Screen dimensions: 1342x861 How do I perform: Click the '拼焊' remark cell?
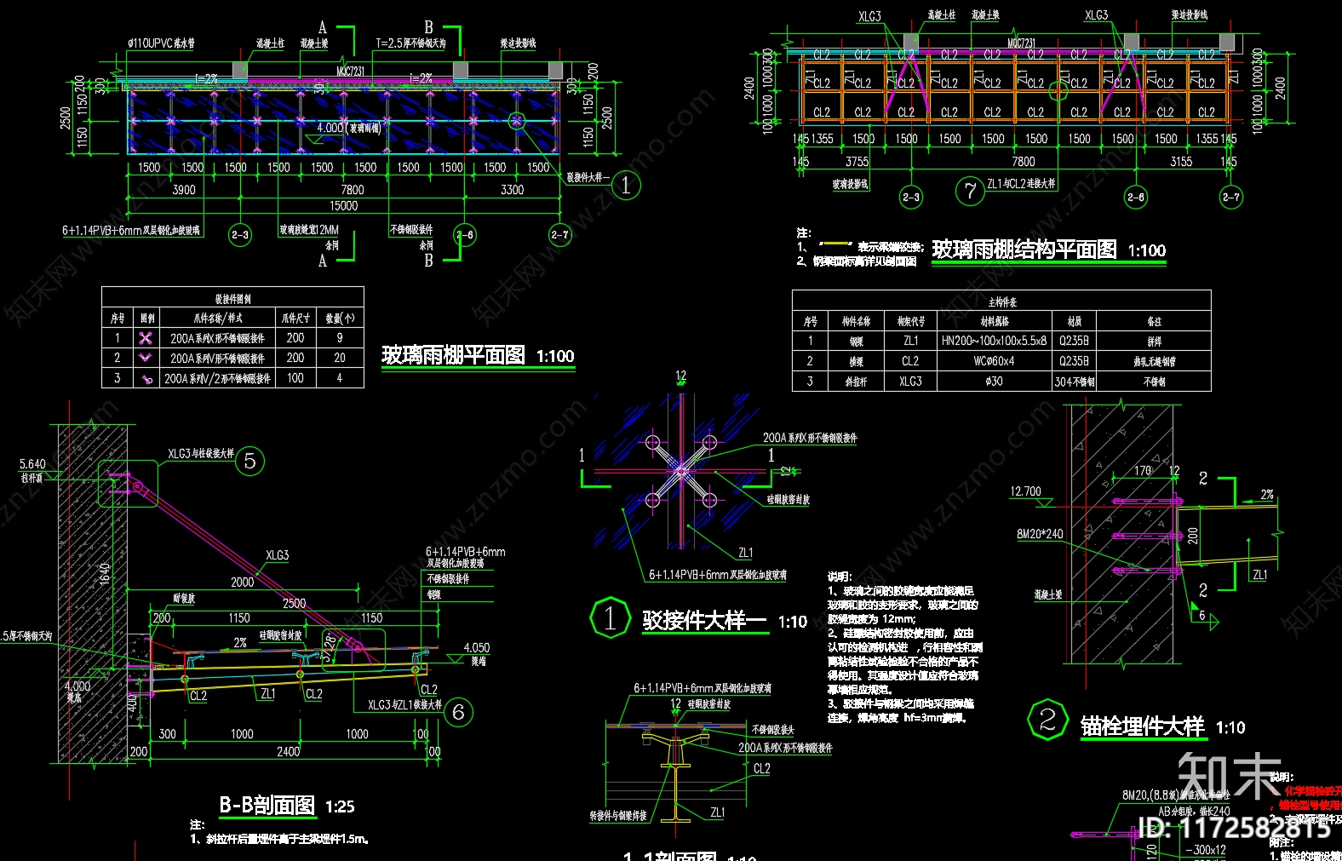1154,341
